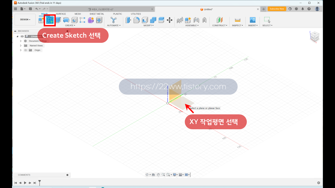335x188 pixels.
Task: Open the CREATE dropdown menu
Action: tap(70, 25)
